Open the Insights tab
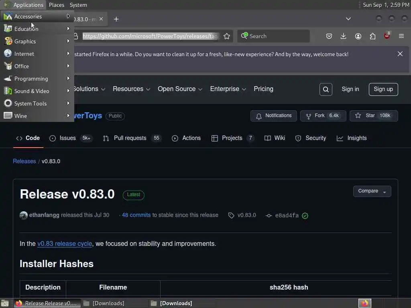411x308 pixels. [x=352, y=138]
